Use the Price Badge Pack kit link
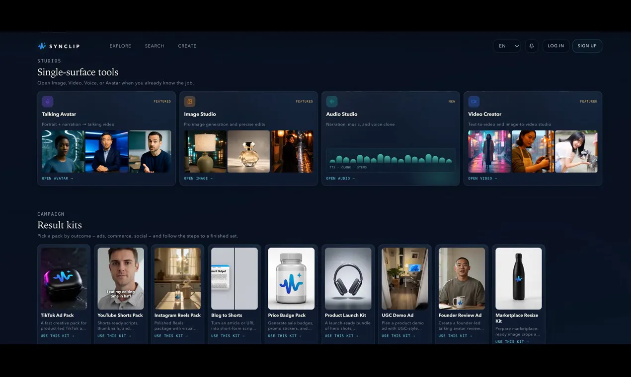Screen dimensions: 631x377 pos(285,336)
